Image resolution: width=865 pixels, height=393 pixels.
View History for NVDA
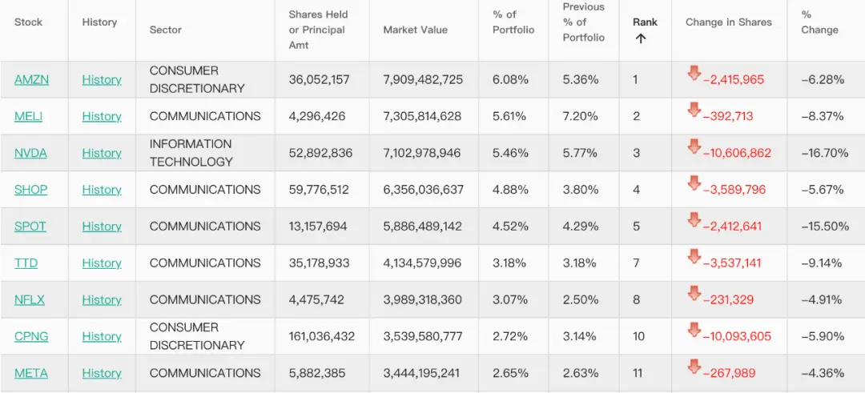point(102,153)
